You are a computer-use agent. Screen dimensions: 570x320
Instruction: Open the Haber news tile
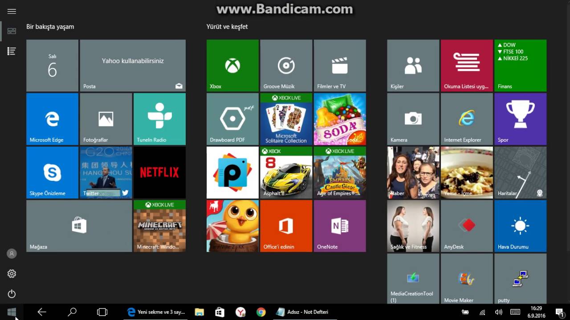(x=413, y=172)
